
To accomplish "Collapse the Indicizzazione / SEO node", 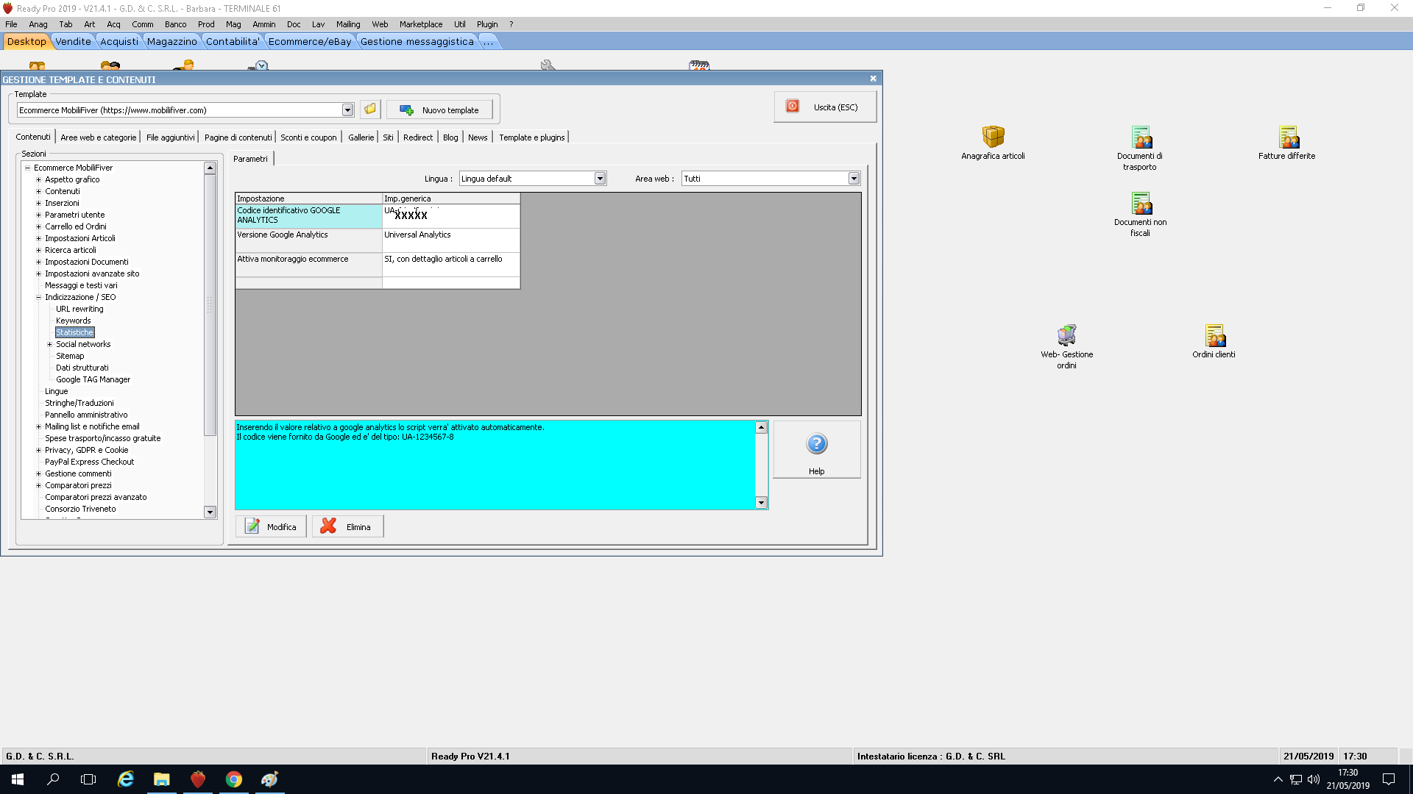I will (39, 297).
